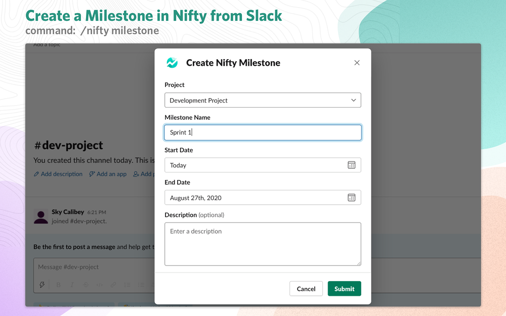Close the Create Nifty Milestone dialog
The width and height of the screenshot is (506, 316).
(357, 63)
